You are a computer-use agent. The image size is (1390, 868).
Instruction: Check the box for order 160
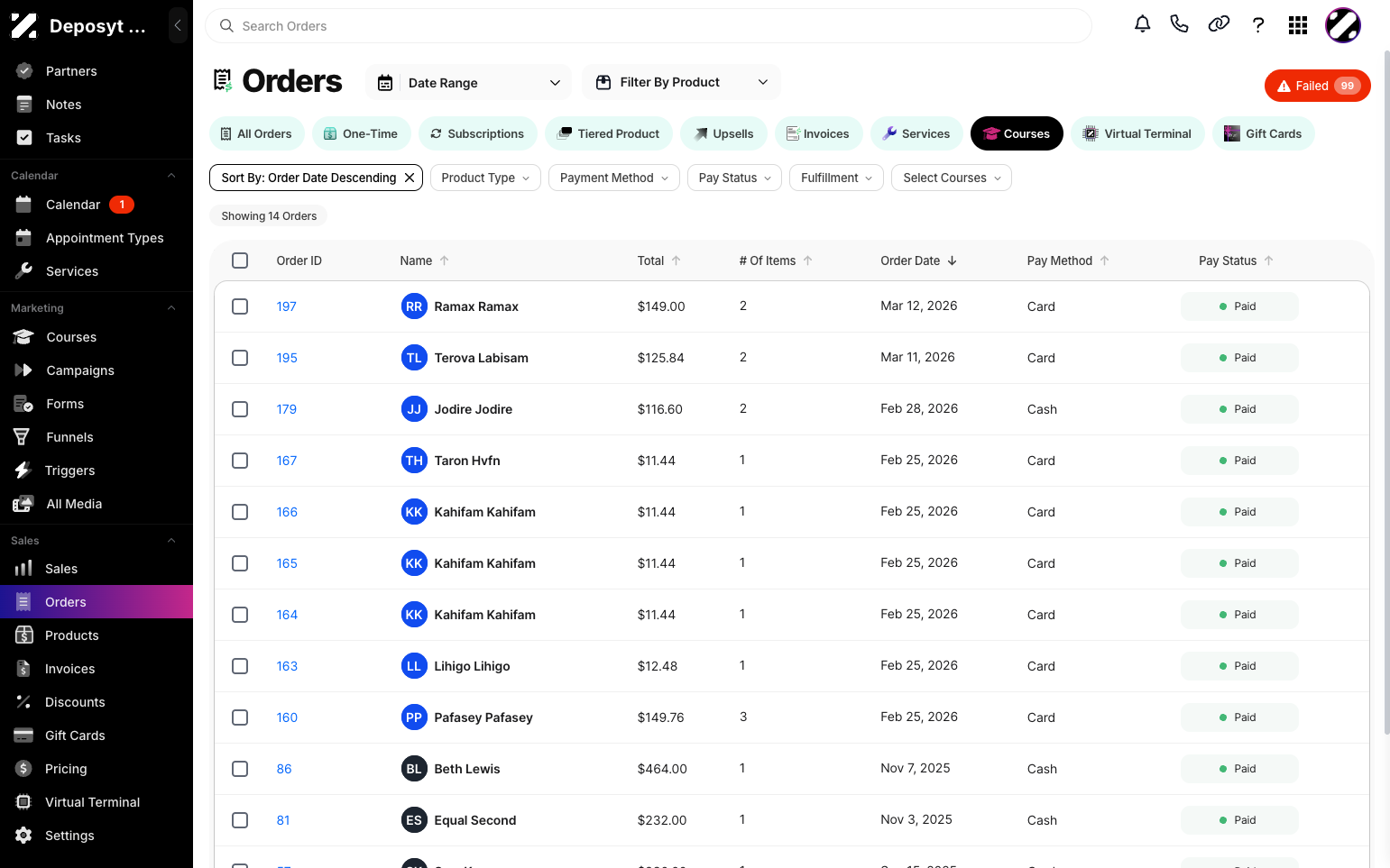click(240, 717)
